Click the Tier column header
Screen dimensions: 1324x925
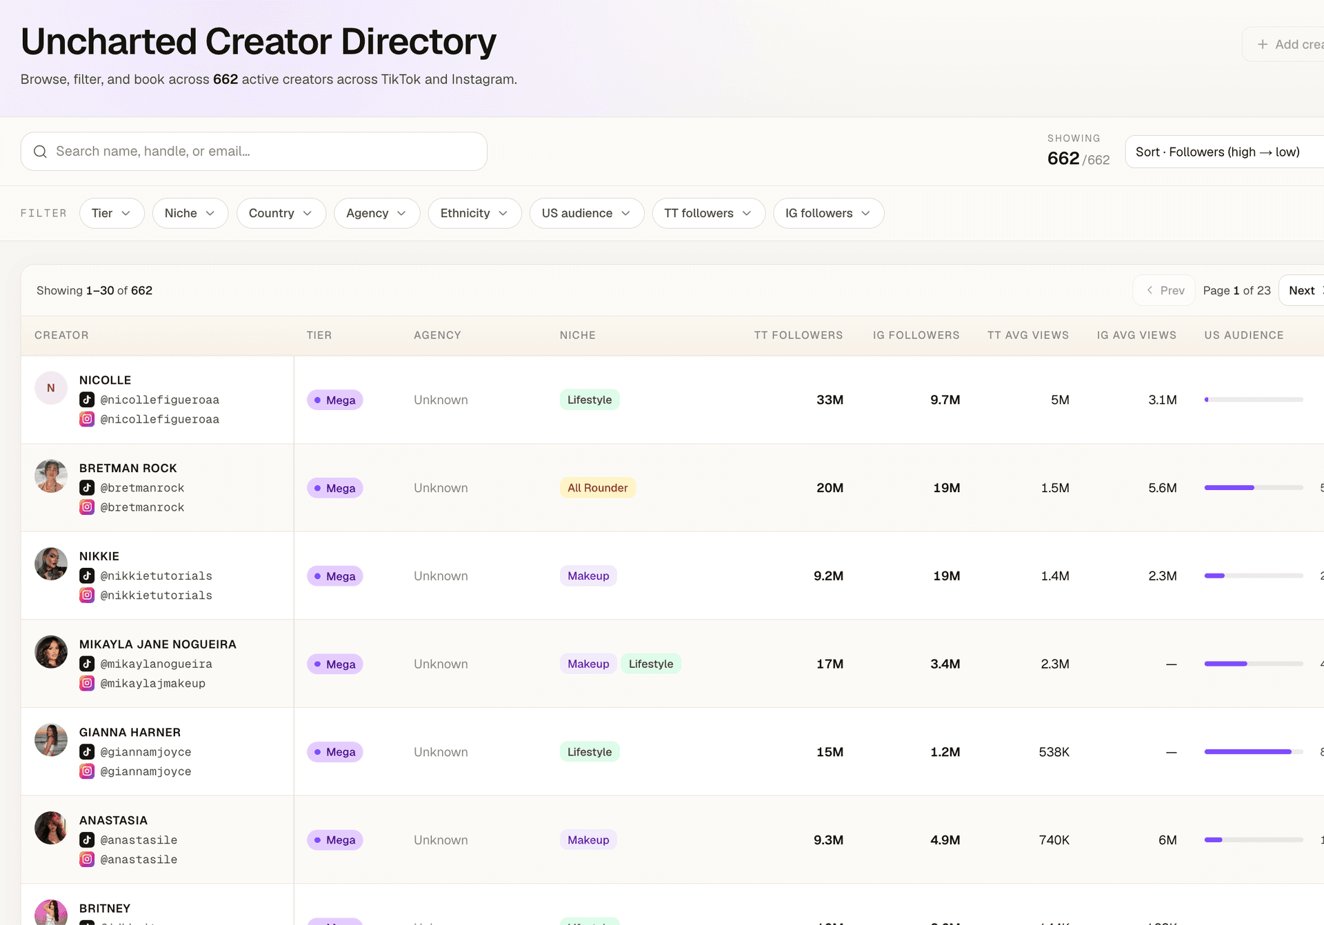319,335
